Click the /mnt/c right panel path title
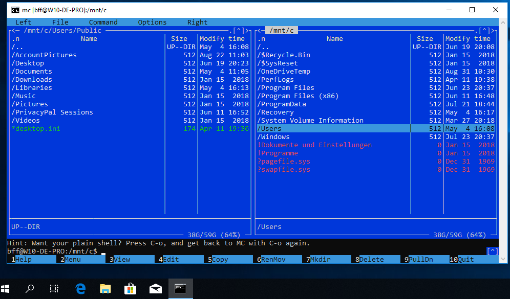Viewport: 510px width, 299px height. pos(282,31)
